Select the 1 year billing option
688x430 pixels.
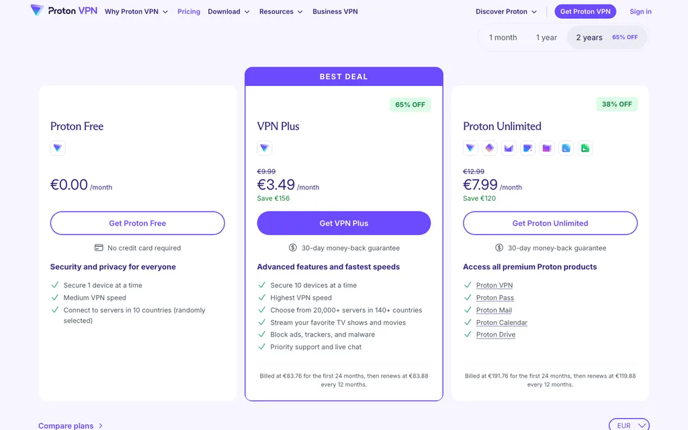pos(546,38)
